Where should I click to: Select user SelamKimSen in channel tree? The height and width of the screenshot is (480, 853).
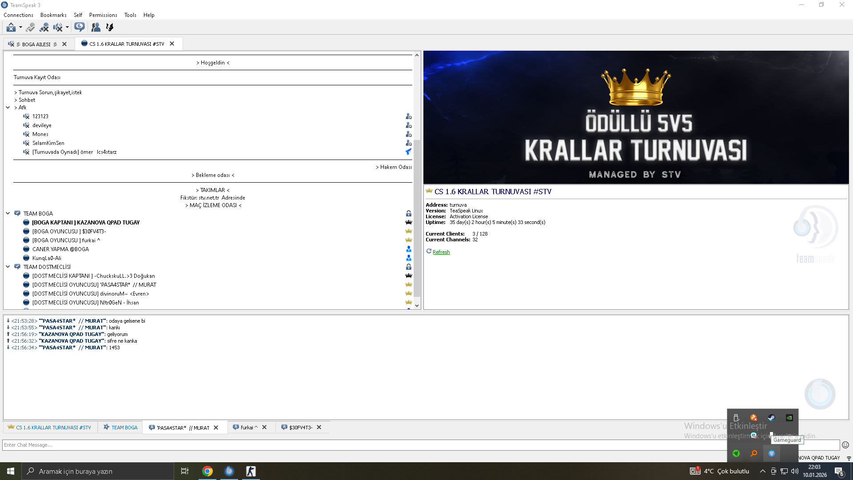click(x=48, y=143)
